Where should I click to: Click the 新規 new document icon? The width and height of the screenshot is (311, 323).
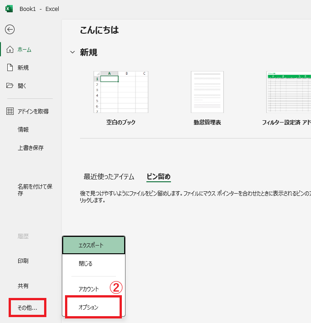[x=10, y=67]
